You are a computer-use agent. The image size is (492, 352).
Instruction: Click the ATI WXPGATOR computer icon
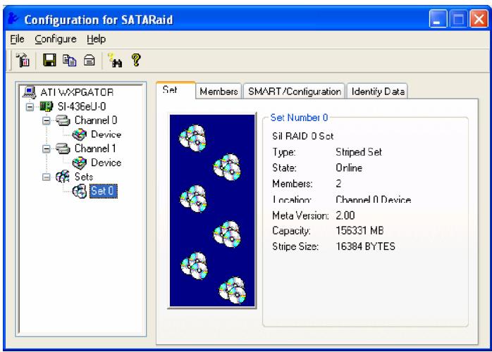coord(30,92)
